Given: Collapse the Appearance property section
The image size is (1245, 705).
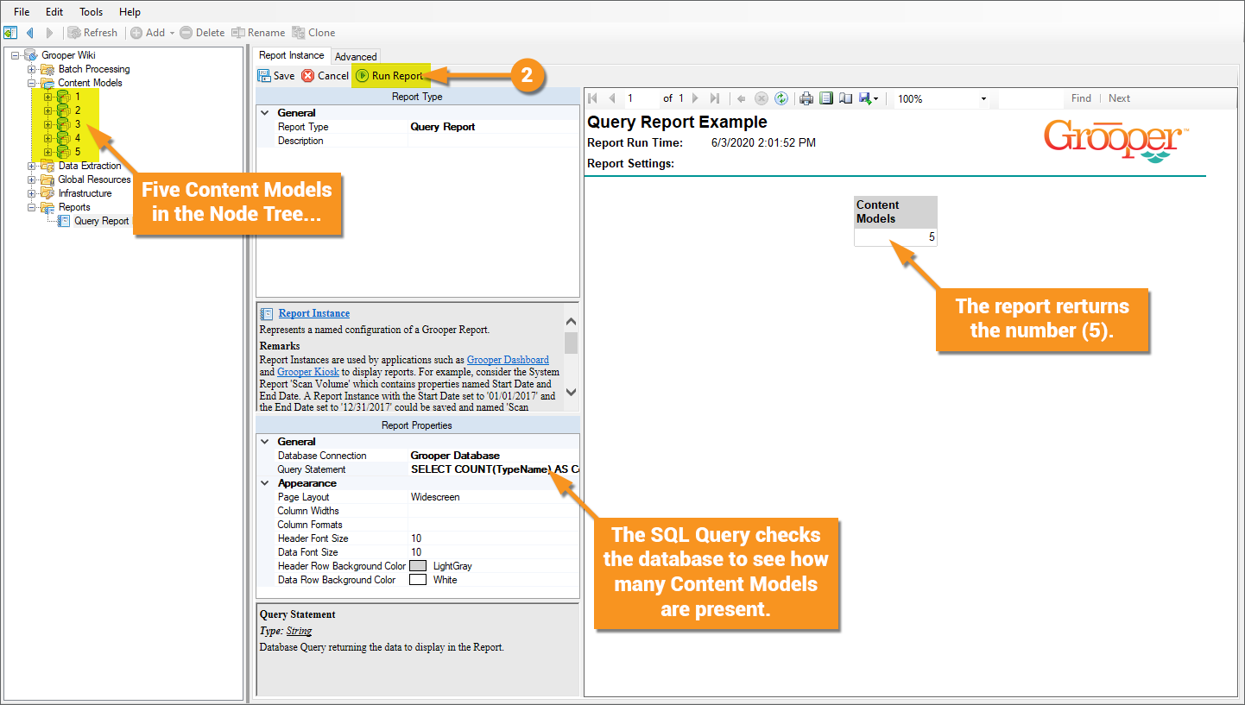Looking at the screenshot, I should pos(266,483).
